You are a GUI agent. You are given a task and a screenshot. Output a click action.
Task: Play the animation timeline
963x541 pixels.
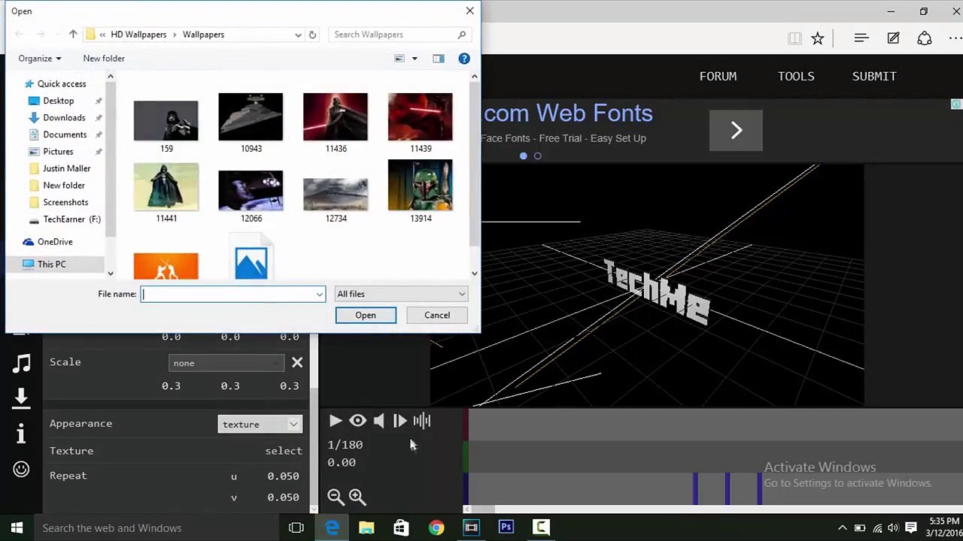(336, 421)
